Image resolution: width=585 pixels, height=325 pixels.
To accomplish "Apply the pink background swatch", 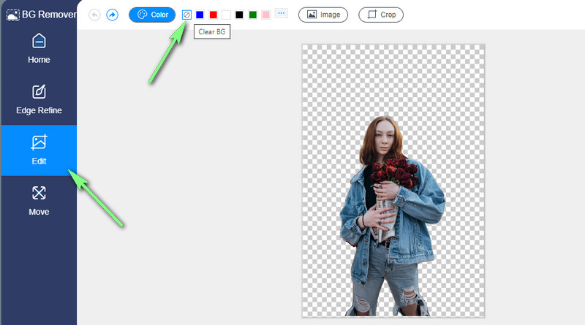I will point(265,15).
